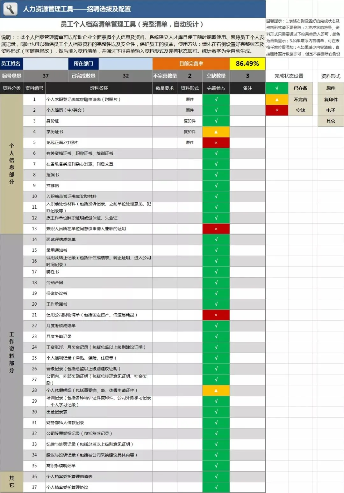This screenshot has width=344, height=493.
Task: Click the check status for 身份证 row
Action: (216, 121)
